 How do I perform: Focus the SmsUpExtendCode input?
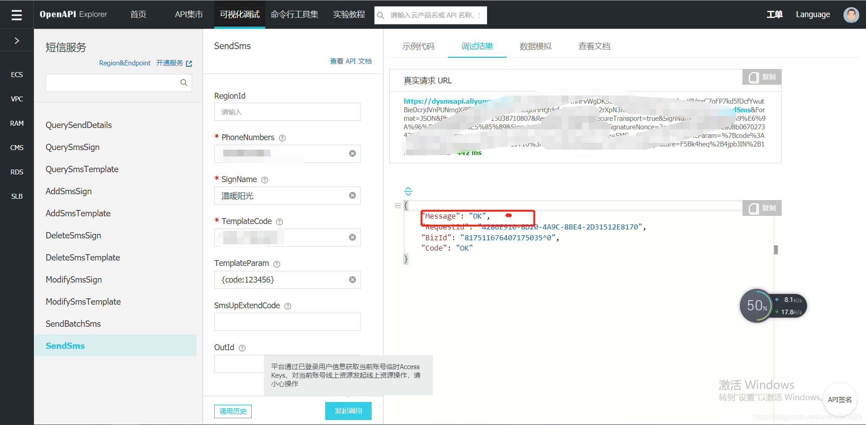(287, 322)
